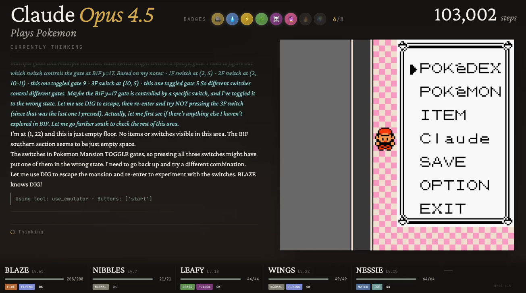Image resolution: width=526 pixels, height=293 pixels.
Task: Choose POKéMON in the start menu
Action: pos(460,92)
